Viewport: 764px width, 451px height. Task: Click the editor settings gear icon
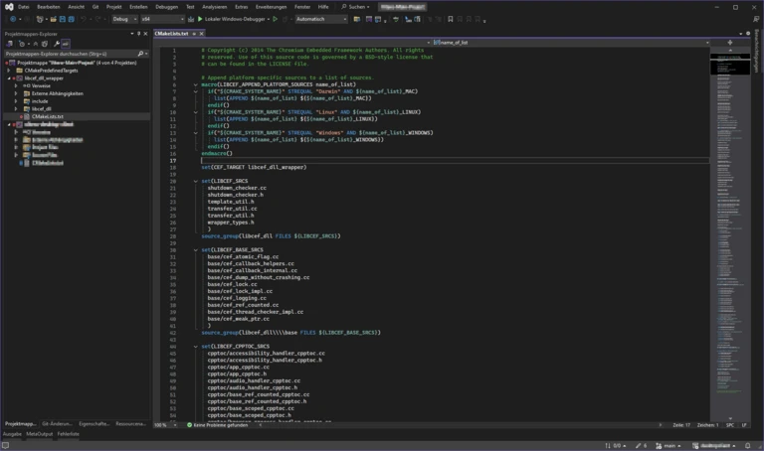[x=748, y=34]
